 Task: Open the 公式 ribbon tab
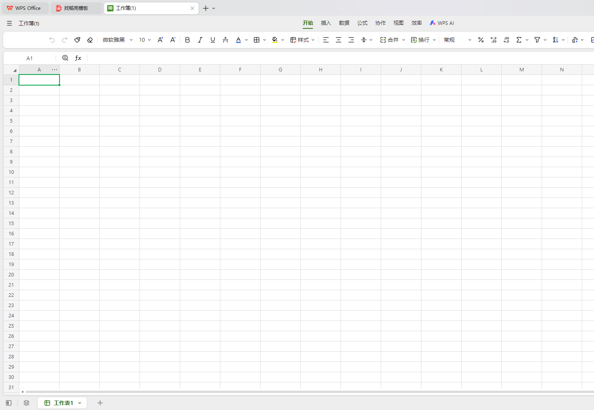(x=362, y=23)
